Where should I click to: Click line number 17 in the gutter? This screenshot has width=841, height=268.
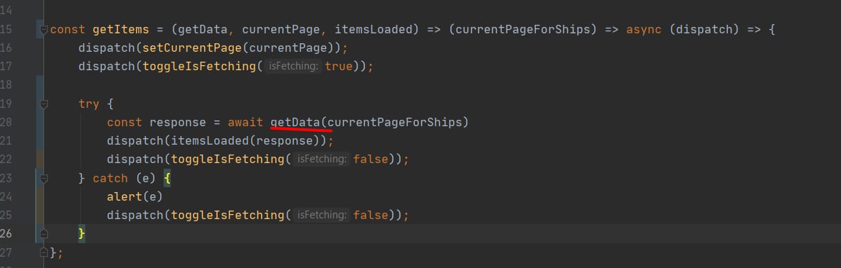click(6, 67)
